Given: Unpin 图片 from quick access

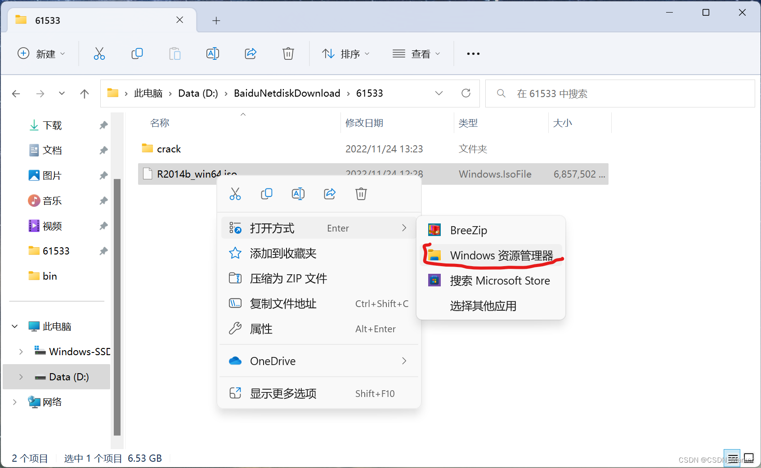Looking at the screenshot, I should (103, 175).
